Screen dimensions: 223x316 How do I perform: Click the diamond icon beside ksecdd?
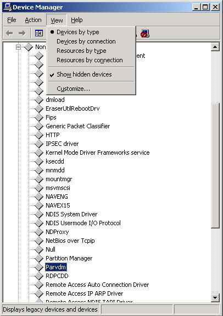pos(39,161)
